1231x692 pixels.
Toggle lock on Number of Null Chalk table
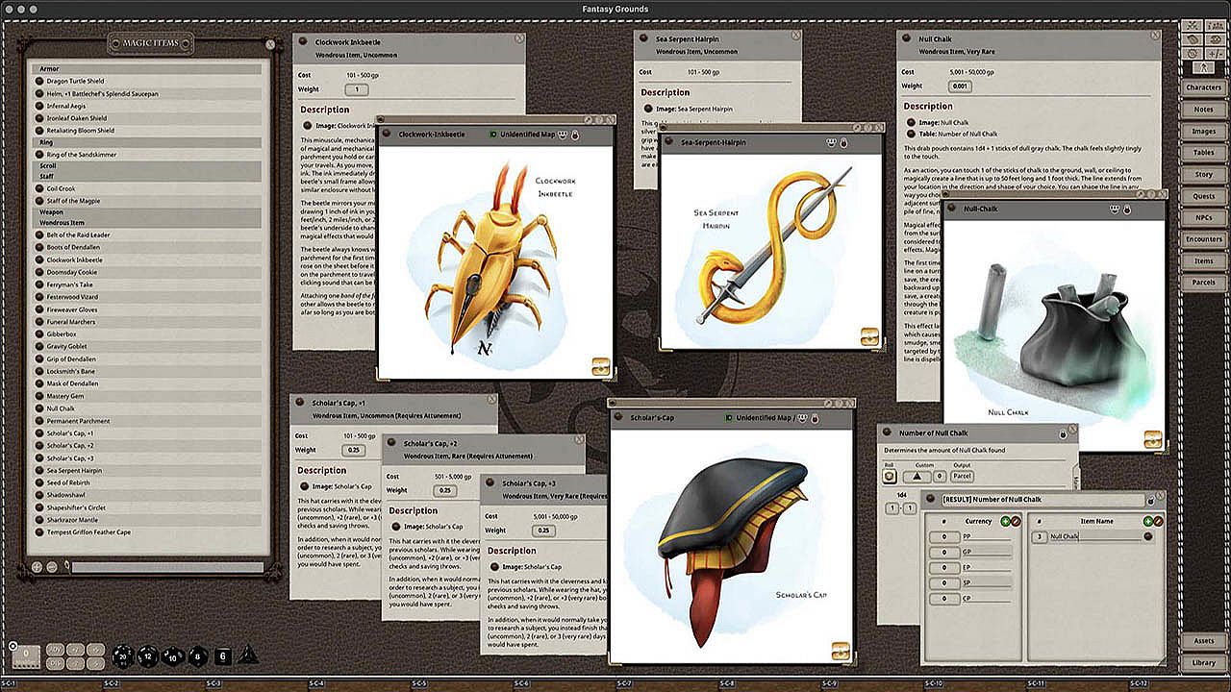[1063, 434]
